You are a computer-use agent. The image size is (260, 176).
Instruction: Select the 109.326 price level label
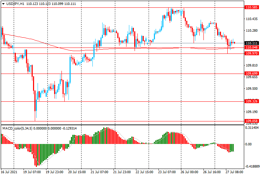click(x=252, y=101)
